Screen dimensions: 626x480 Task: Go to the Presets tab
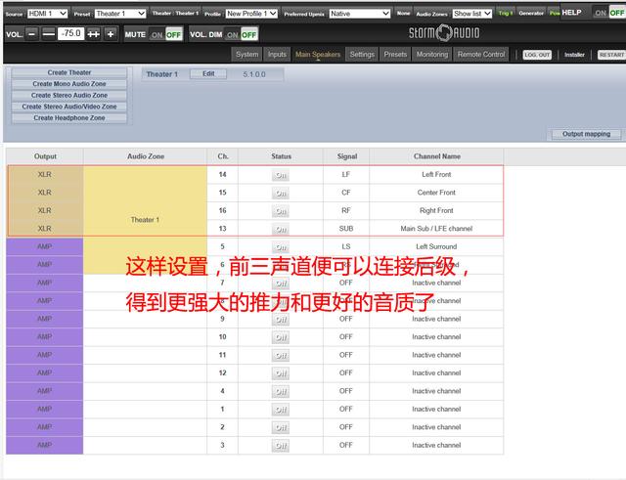[x=395, y=55]
